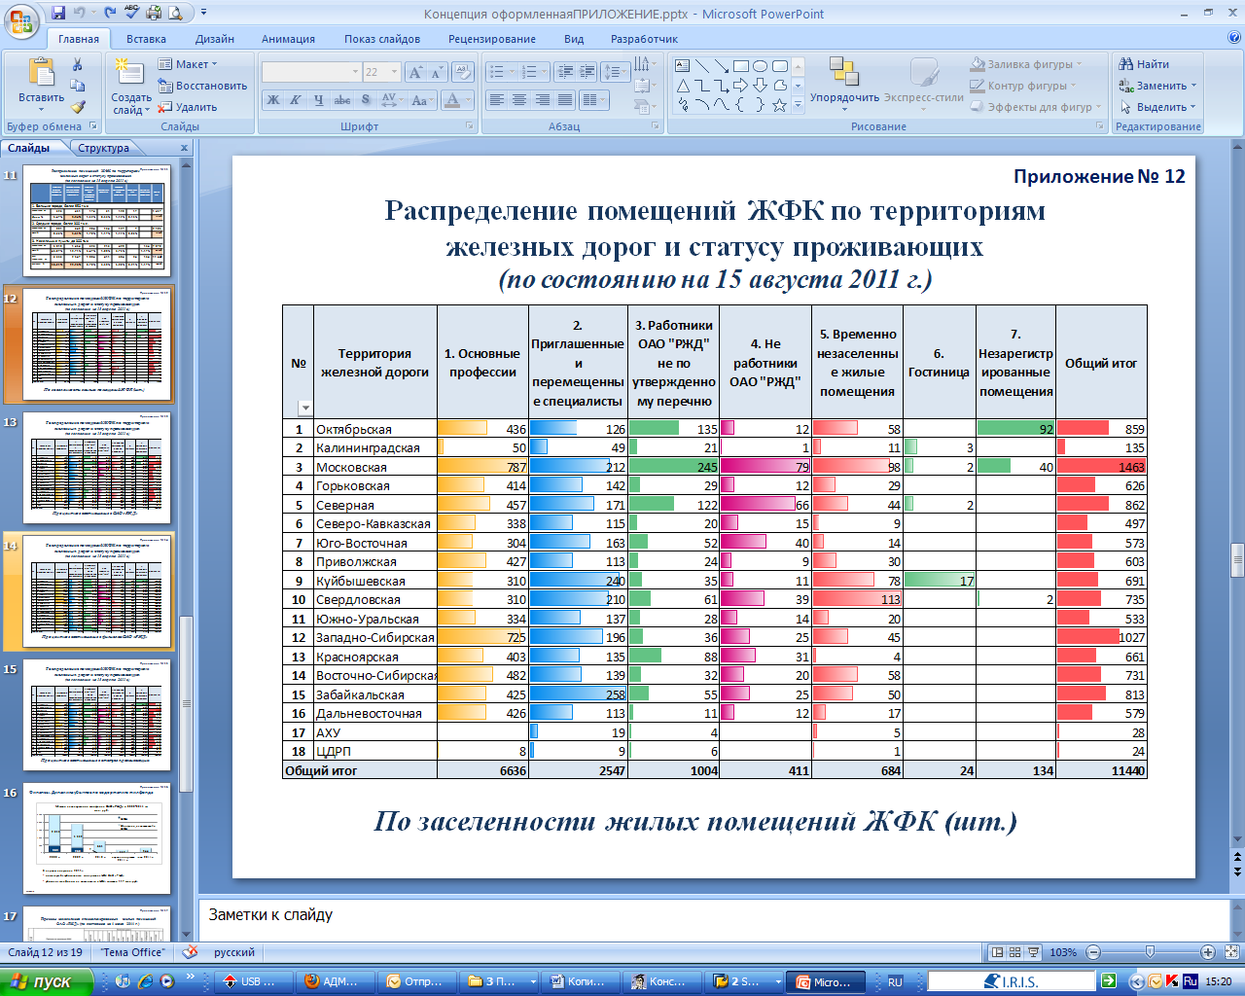Clear all text formatting
This screenshot has width=1245, height=996.
tap(463, 72)
